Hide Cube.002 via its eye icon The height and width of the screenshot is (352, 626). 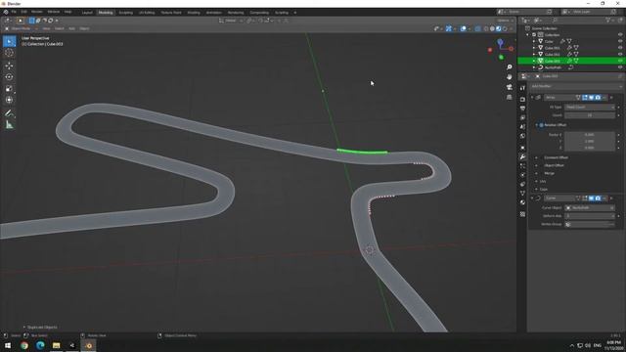[x=620, y=54]
